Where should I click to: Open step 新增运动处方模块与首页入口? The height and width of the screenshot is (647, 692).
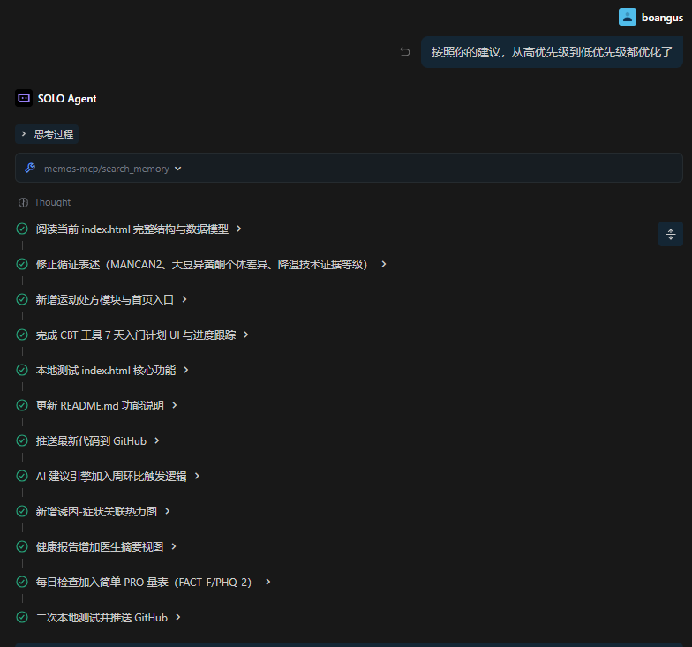(x=104, y=300)
